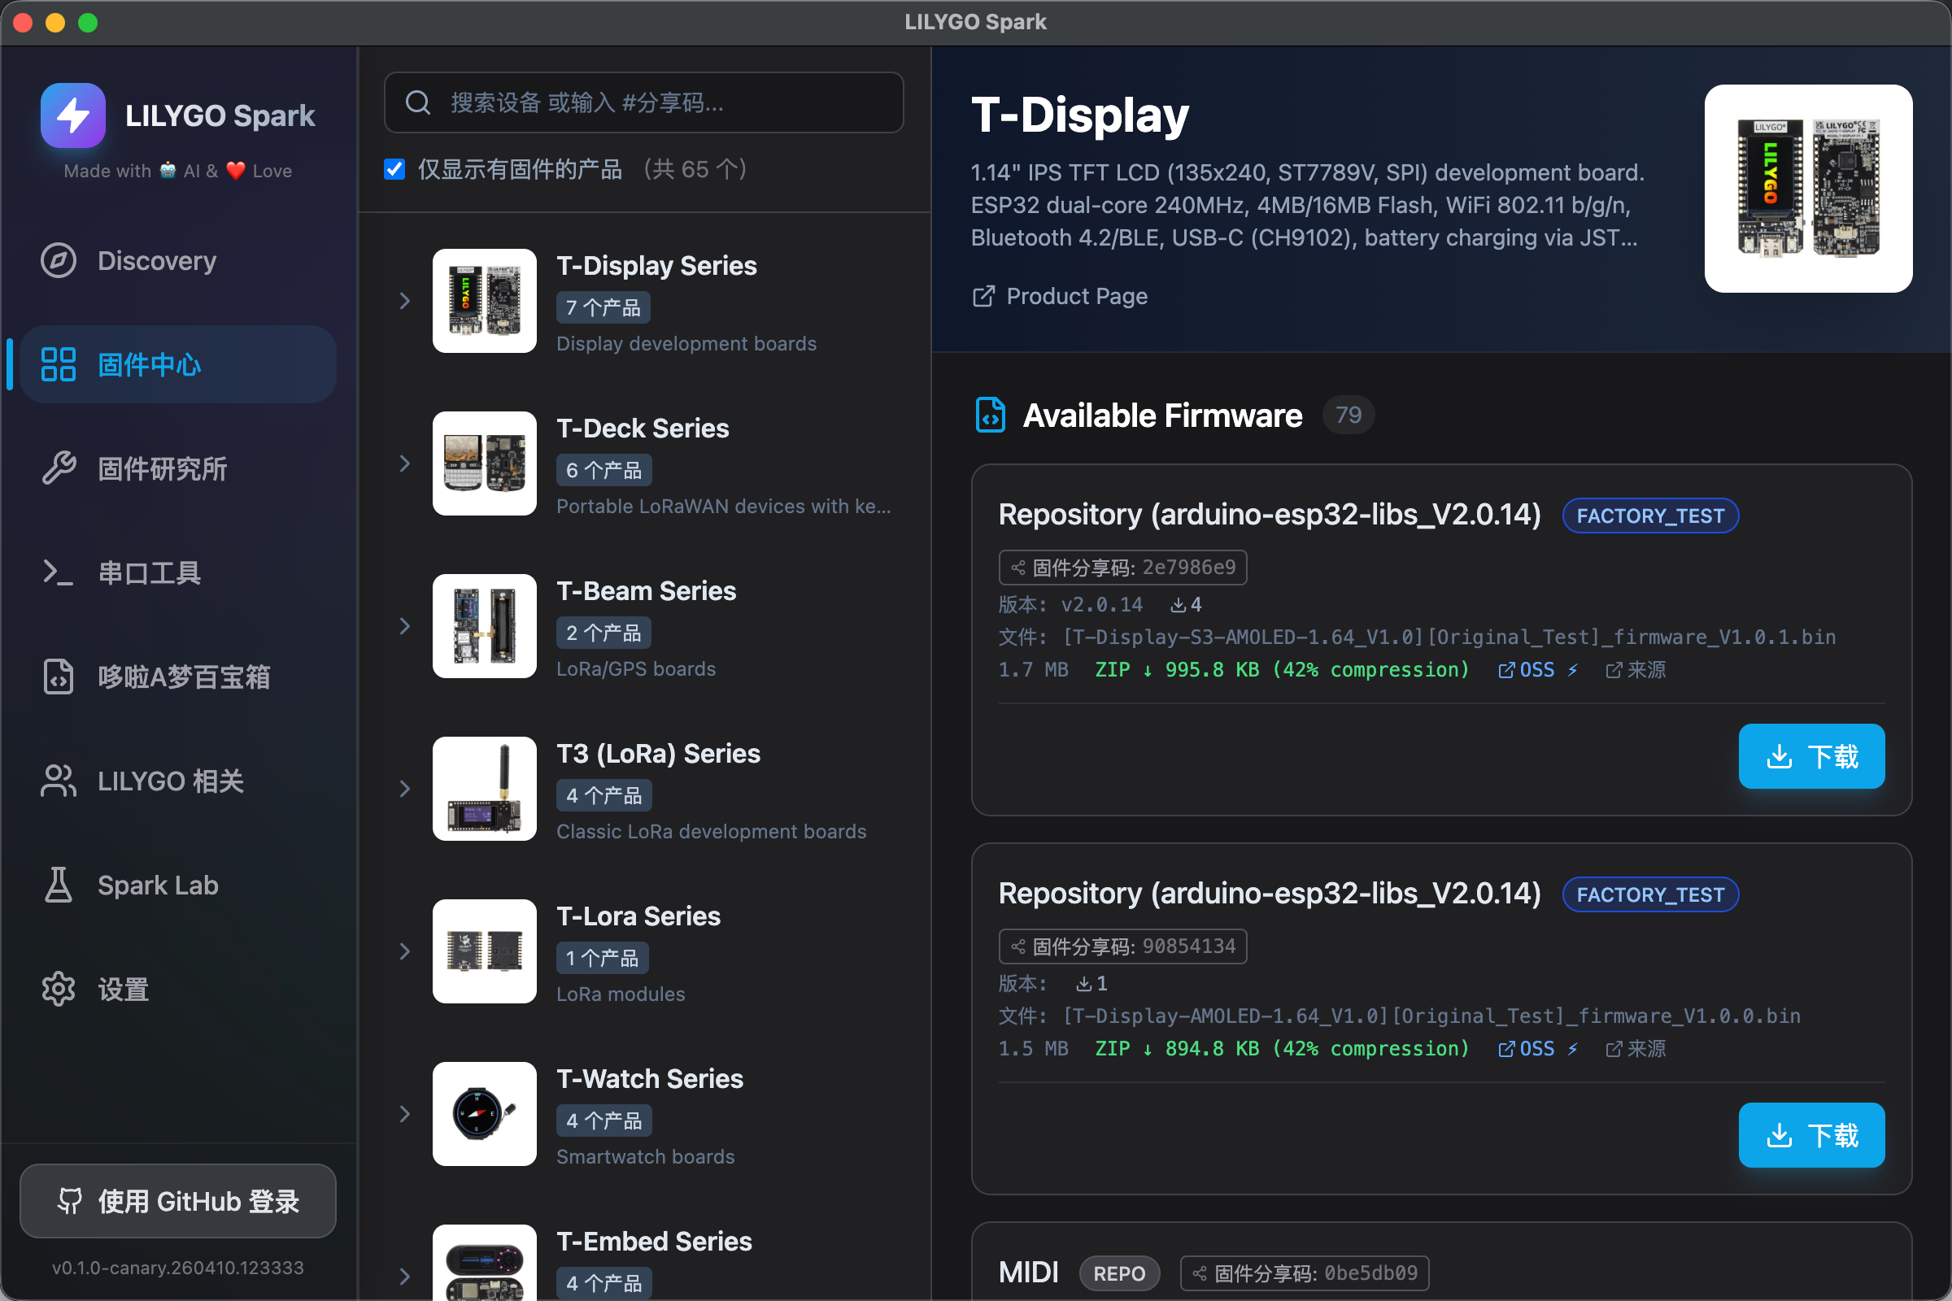Open 设置 settings page
The height and width of the screenshot is (1301, 1952).
(178, 989)
